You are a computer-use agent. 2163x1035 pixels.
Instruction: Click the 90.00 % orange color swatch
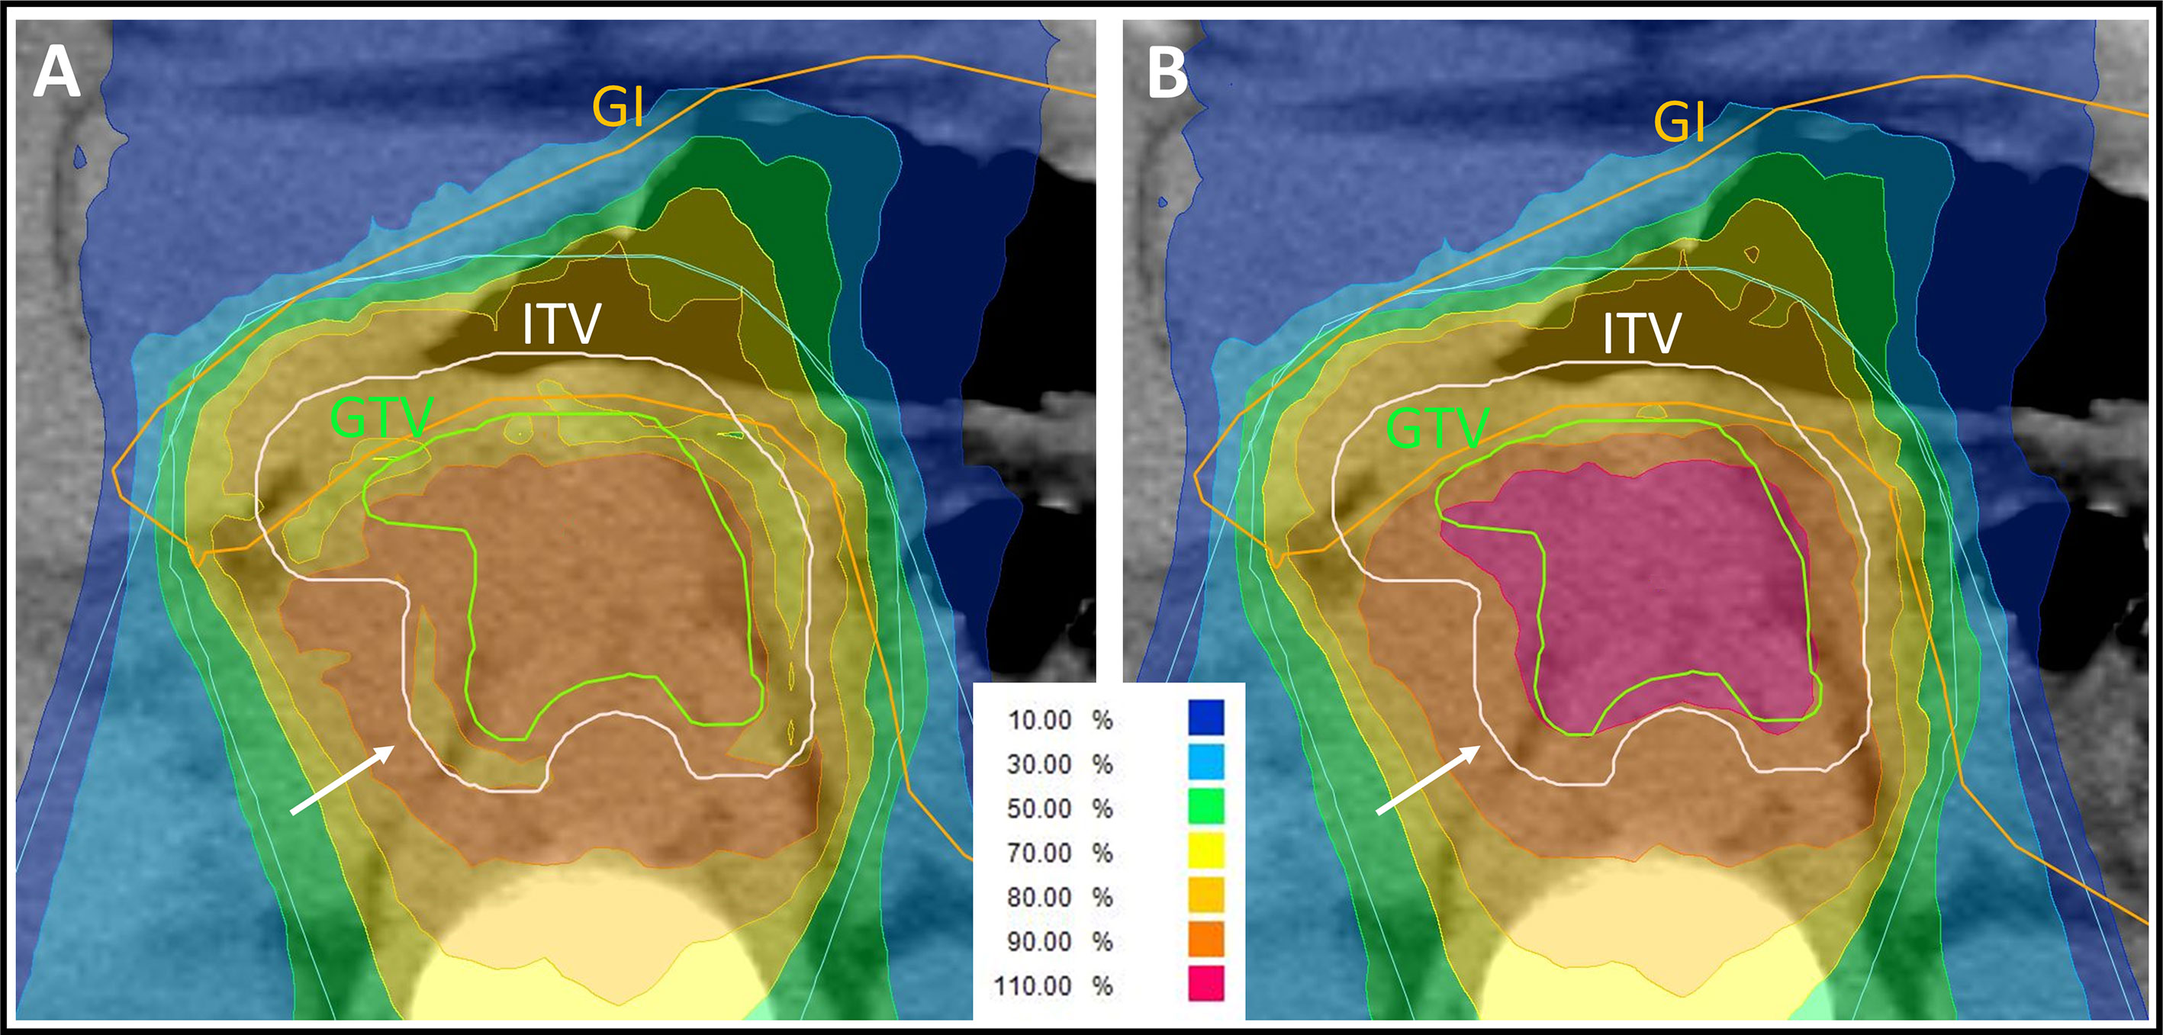[x=1205, y=940]
